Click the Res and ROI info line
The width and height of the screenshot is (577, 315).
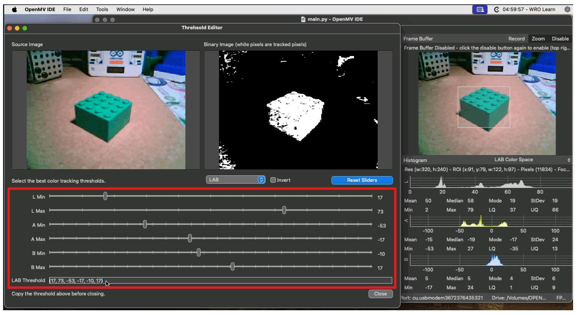pos(488,169)
